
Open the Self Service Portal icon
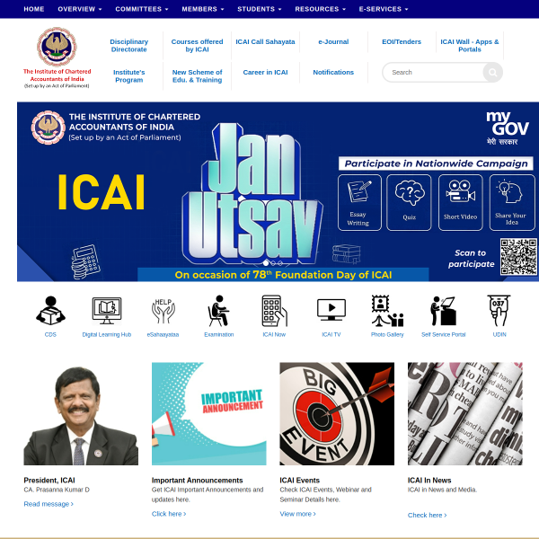point(443,311)
